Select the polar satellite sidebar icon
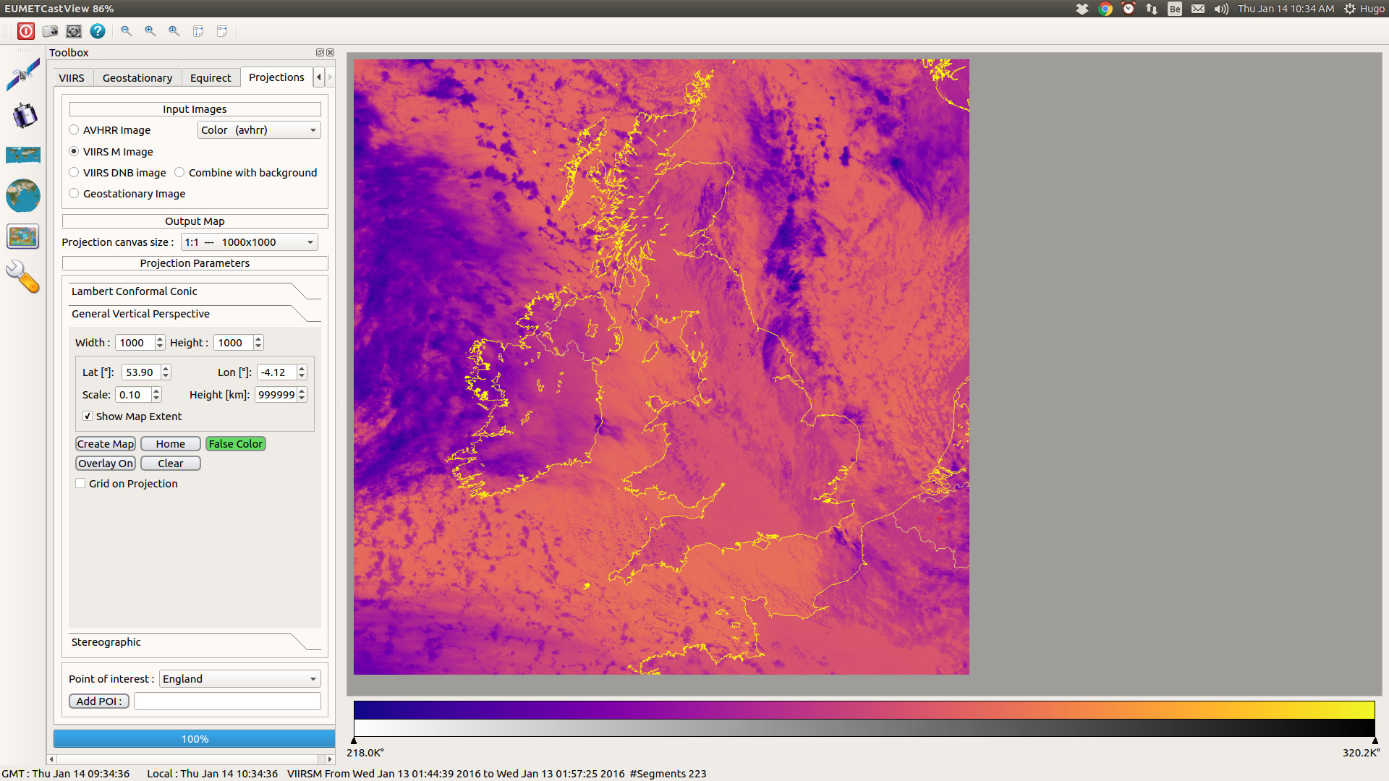Screen dimensions: 1389x781 coord(23,74)
